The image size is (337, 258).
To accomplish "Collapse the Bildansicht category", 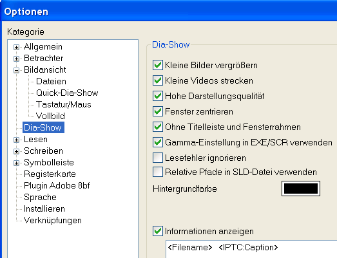I will [x=16, y=70].
